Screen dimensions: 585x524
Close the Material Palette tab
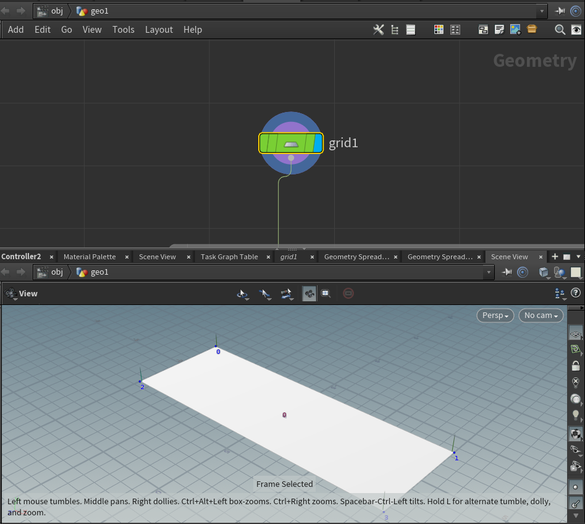point(127,257)
